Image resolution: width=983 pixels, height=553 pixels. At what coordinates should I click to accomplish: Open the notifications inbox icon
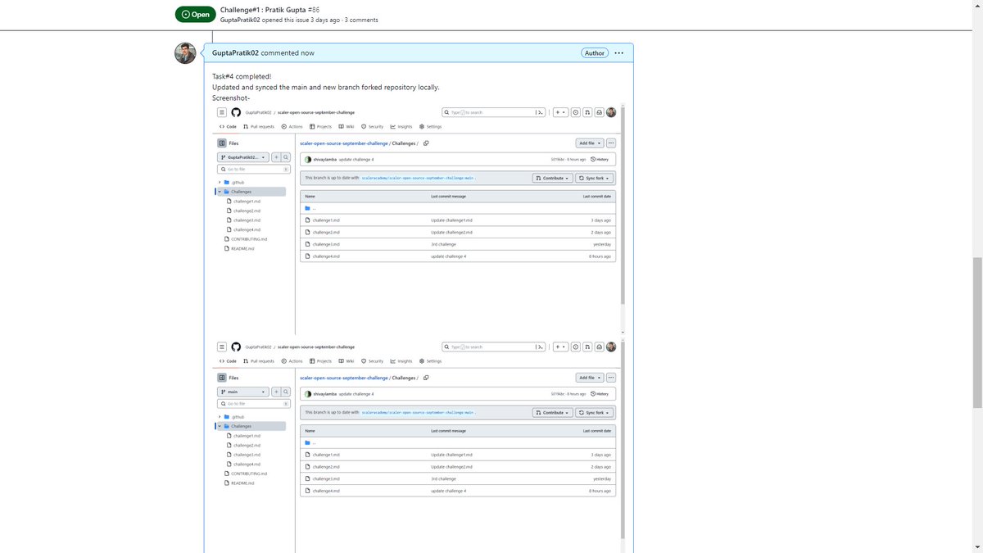600,112
